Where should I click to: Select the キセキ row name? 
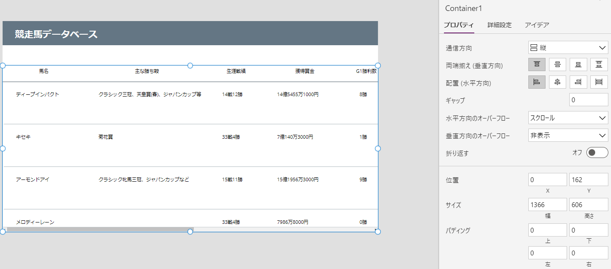pyautogui.click(x=23, y=137)
